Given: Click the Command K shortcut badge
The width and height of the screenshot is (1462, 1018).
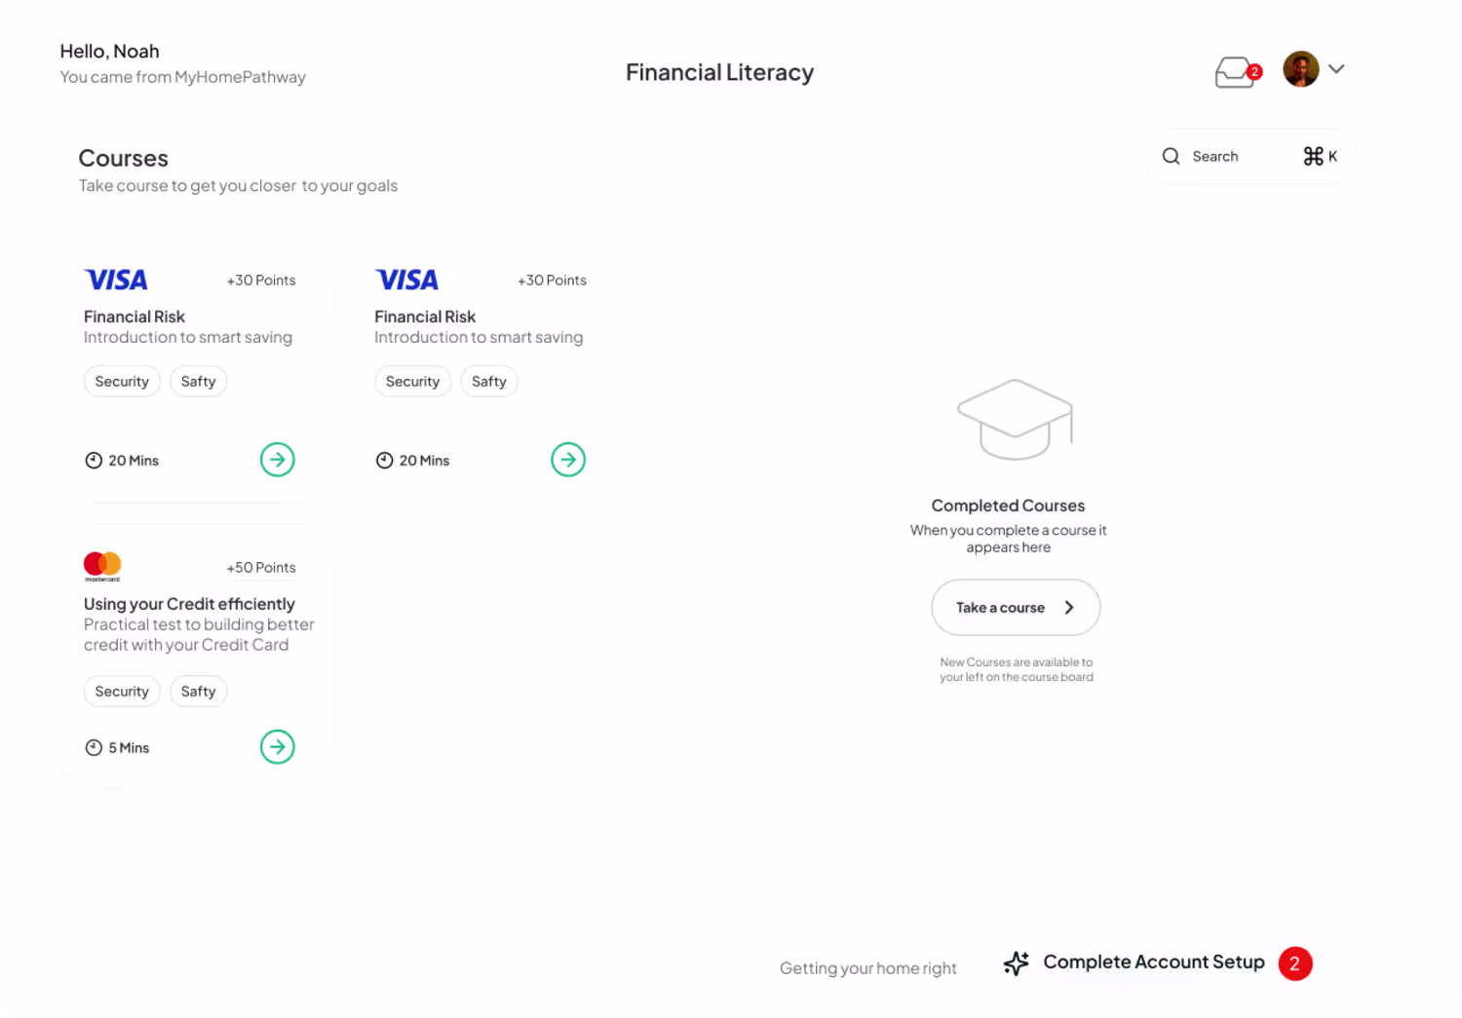Looking at the screenshot, I should pyautogui.click(x=1320, y=156).
